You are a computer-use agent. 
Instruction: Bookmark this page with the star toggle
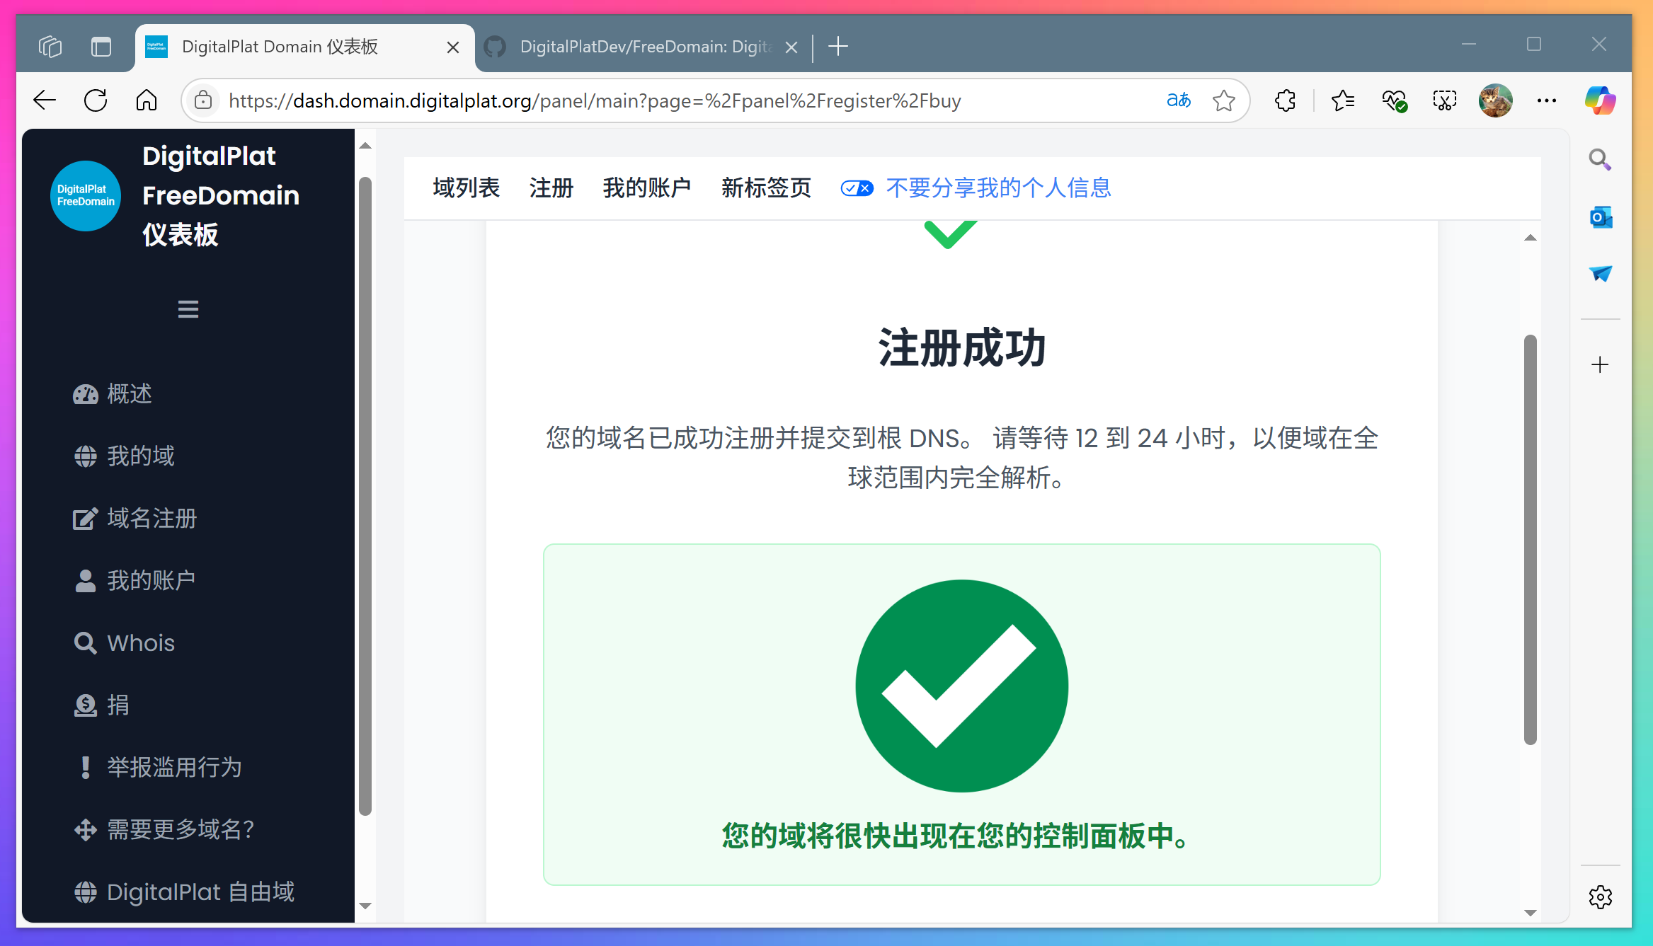[1224, 100]
